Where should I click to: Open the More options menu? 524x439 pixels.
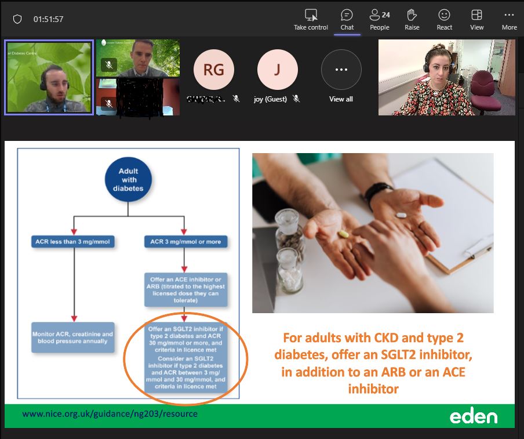tap(509, 19)
